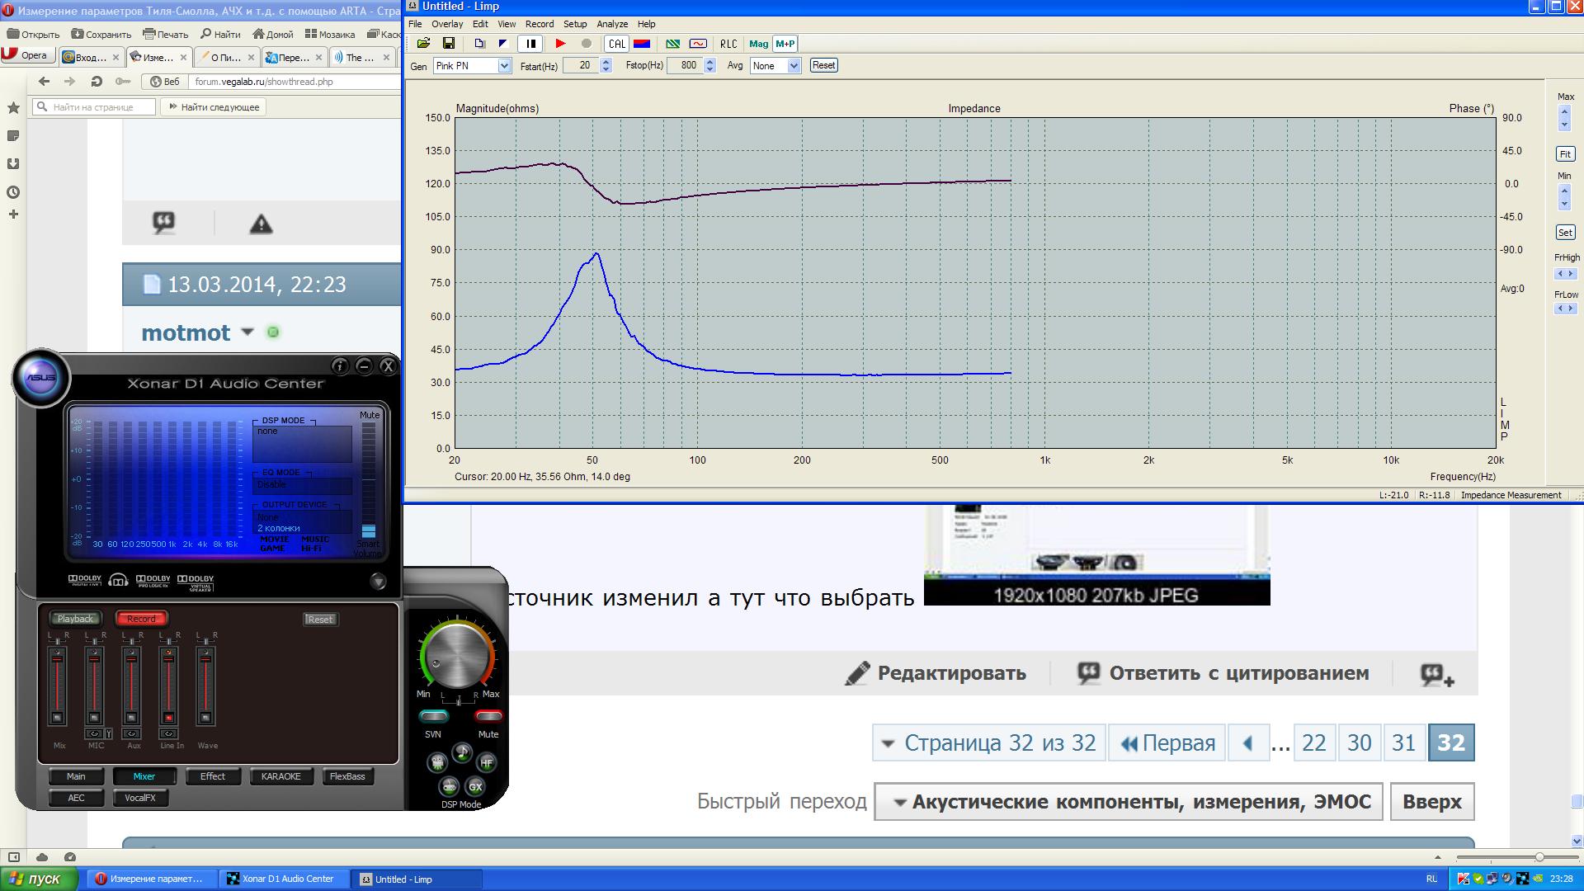
Task: Click the Fstart(Hz) stepper arrows
Action: (x=606, y=66)
